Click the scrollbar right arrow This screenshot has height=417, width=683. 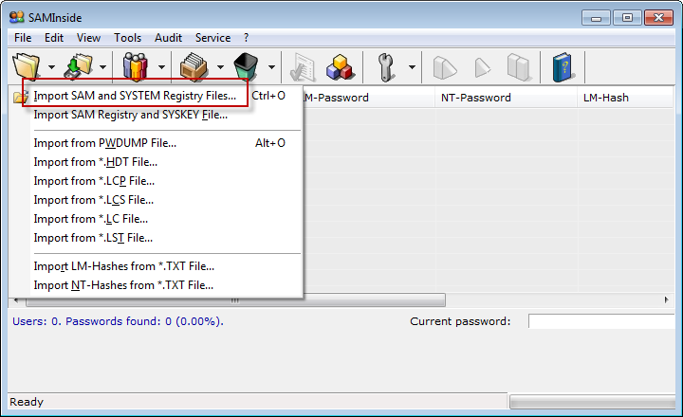[667, 299]
